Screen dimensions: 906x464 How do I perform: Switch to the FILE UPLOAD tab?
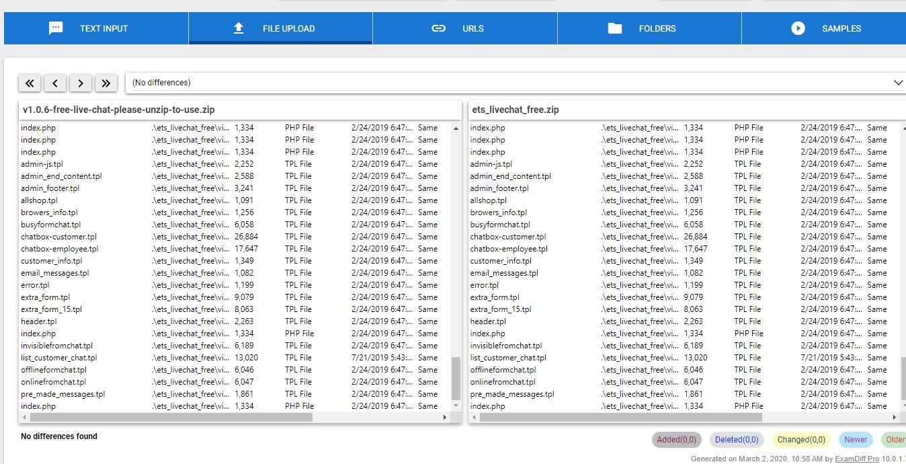click(280, 28)
